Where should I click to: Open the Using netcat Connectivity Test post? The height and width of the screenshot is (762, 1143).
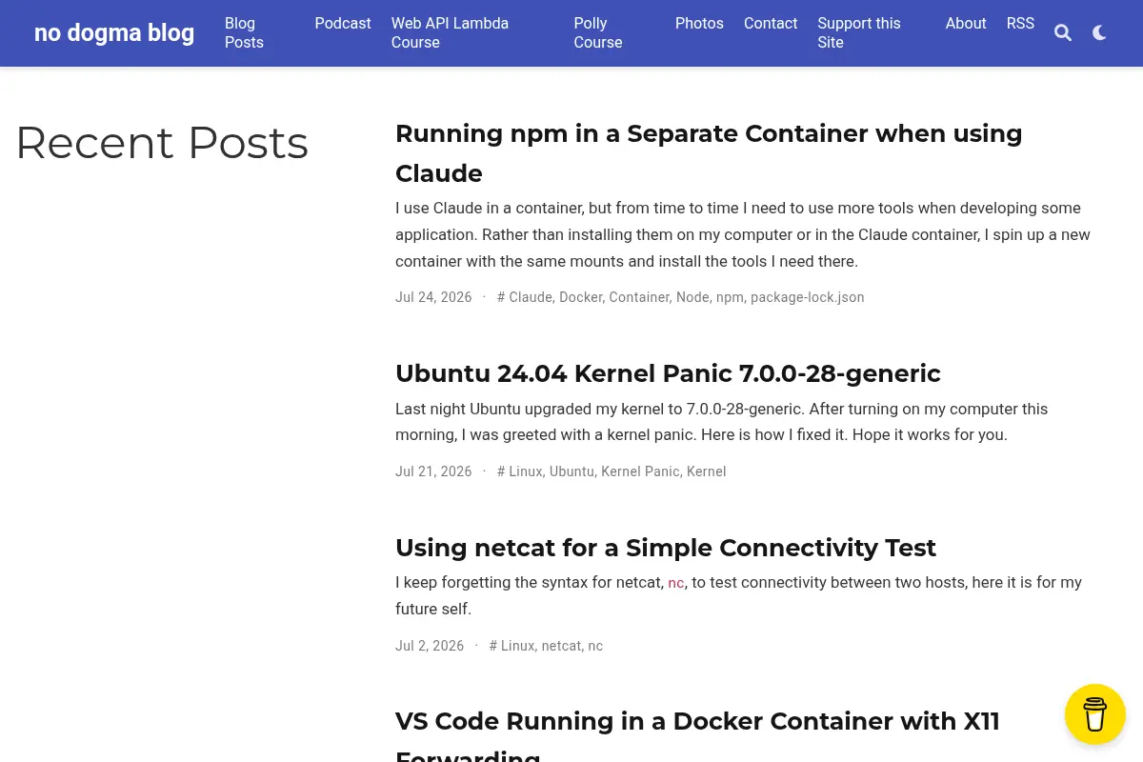666,548
